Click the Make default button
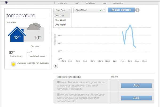The image size is (160, 107). point(121,10)
